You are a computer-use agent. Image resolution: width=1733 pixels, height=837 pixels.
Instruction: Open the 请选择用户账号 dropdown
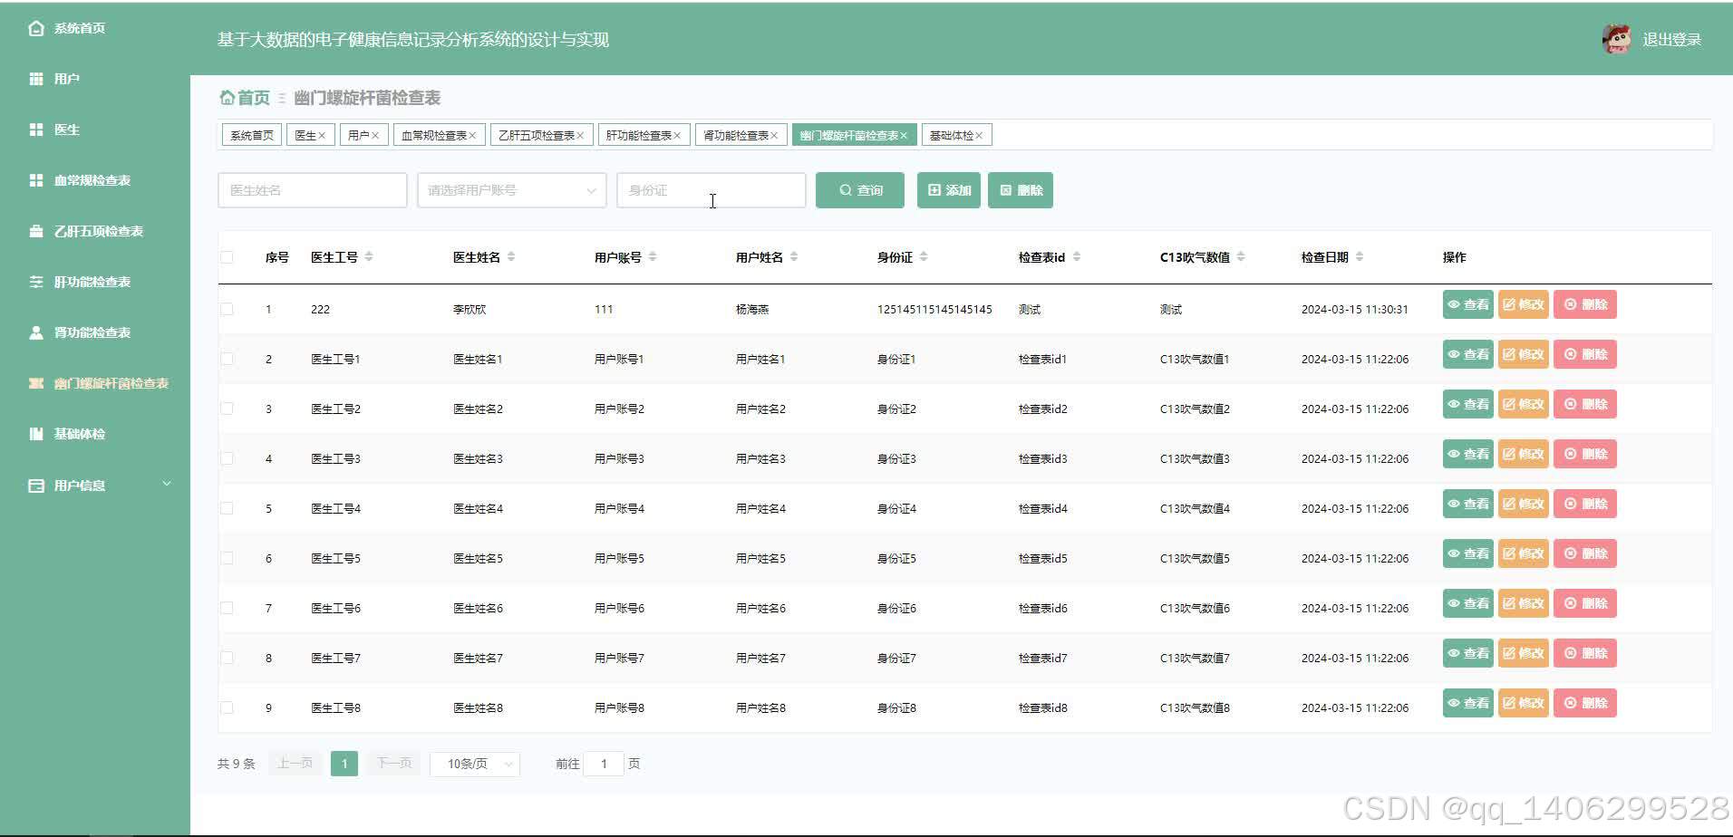[x=510, y=190]
